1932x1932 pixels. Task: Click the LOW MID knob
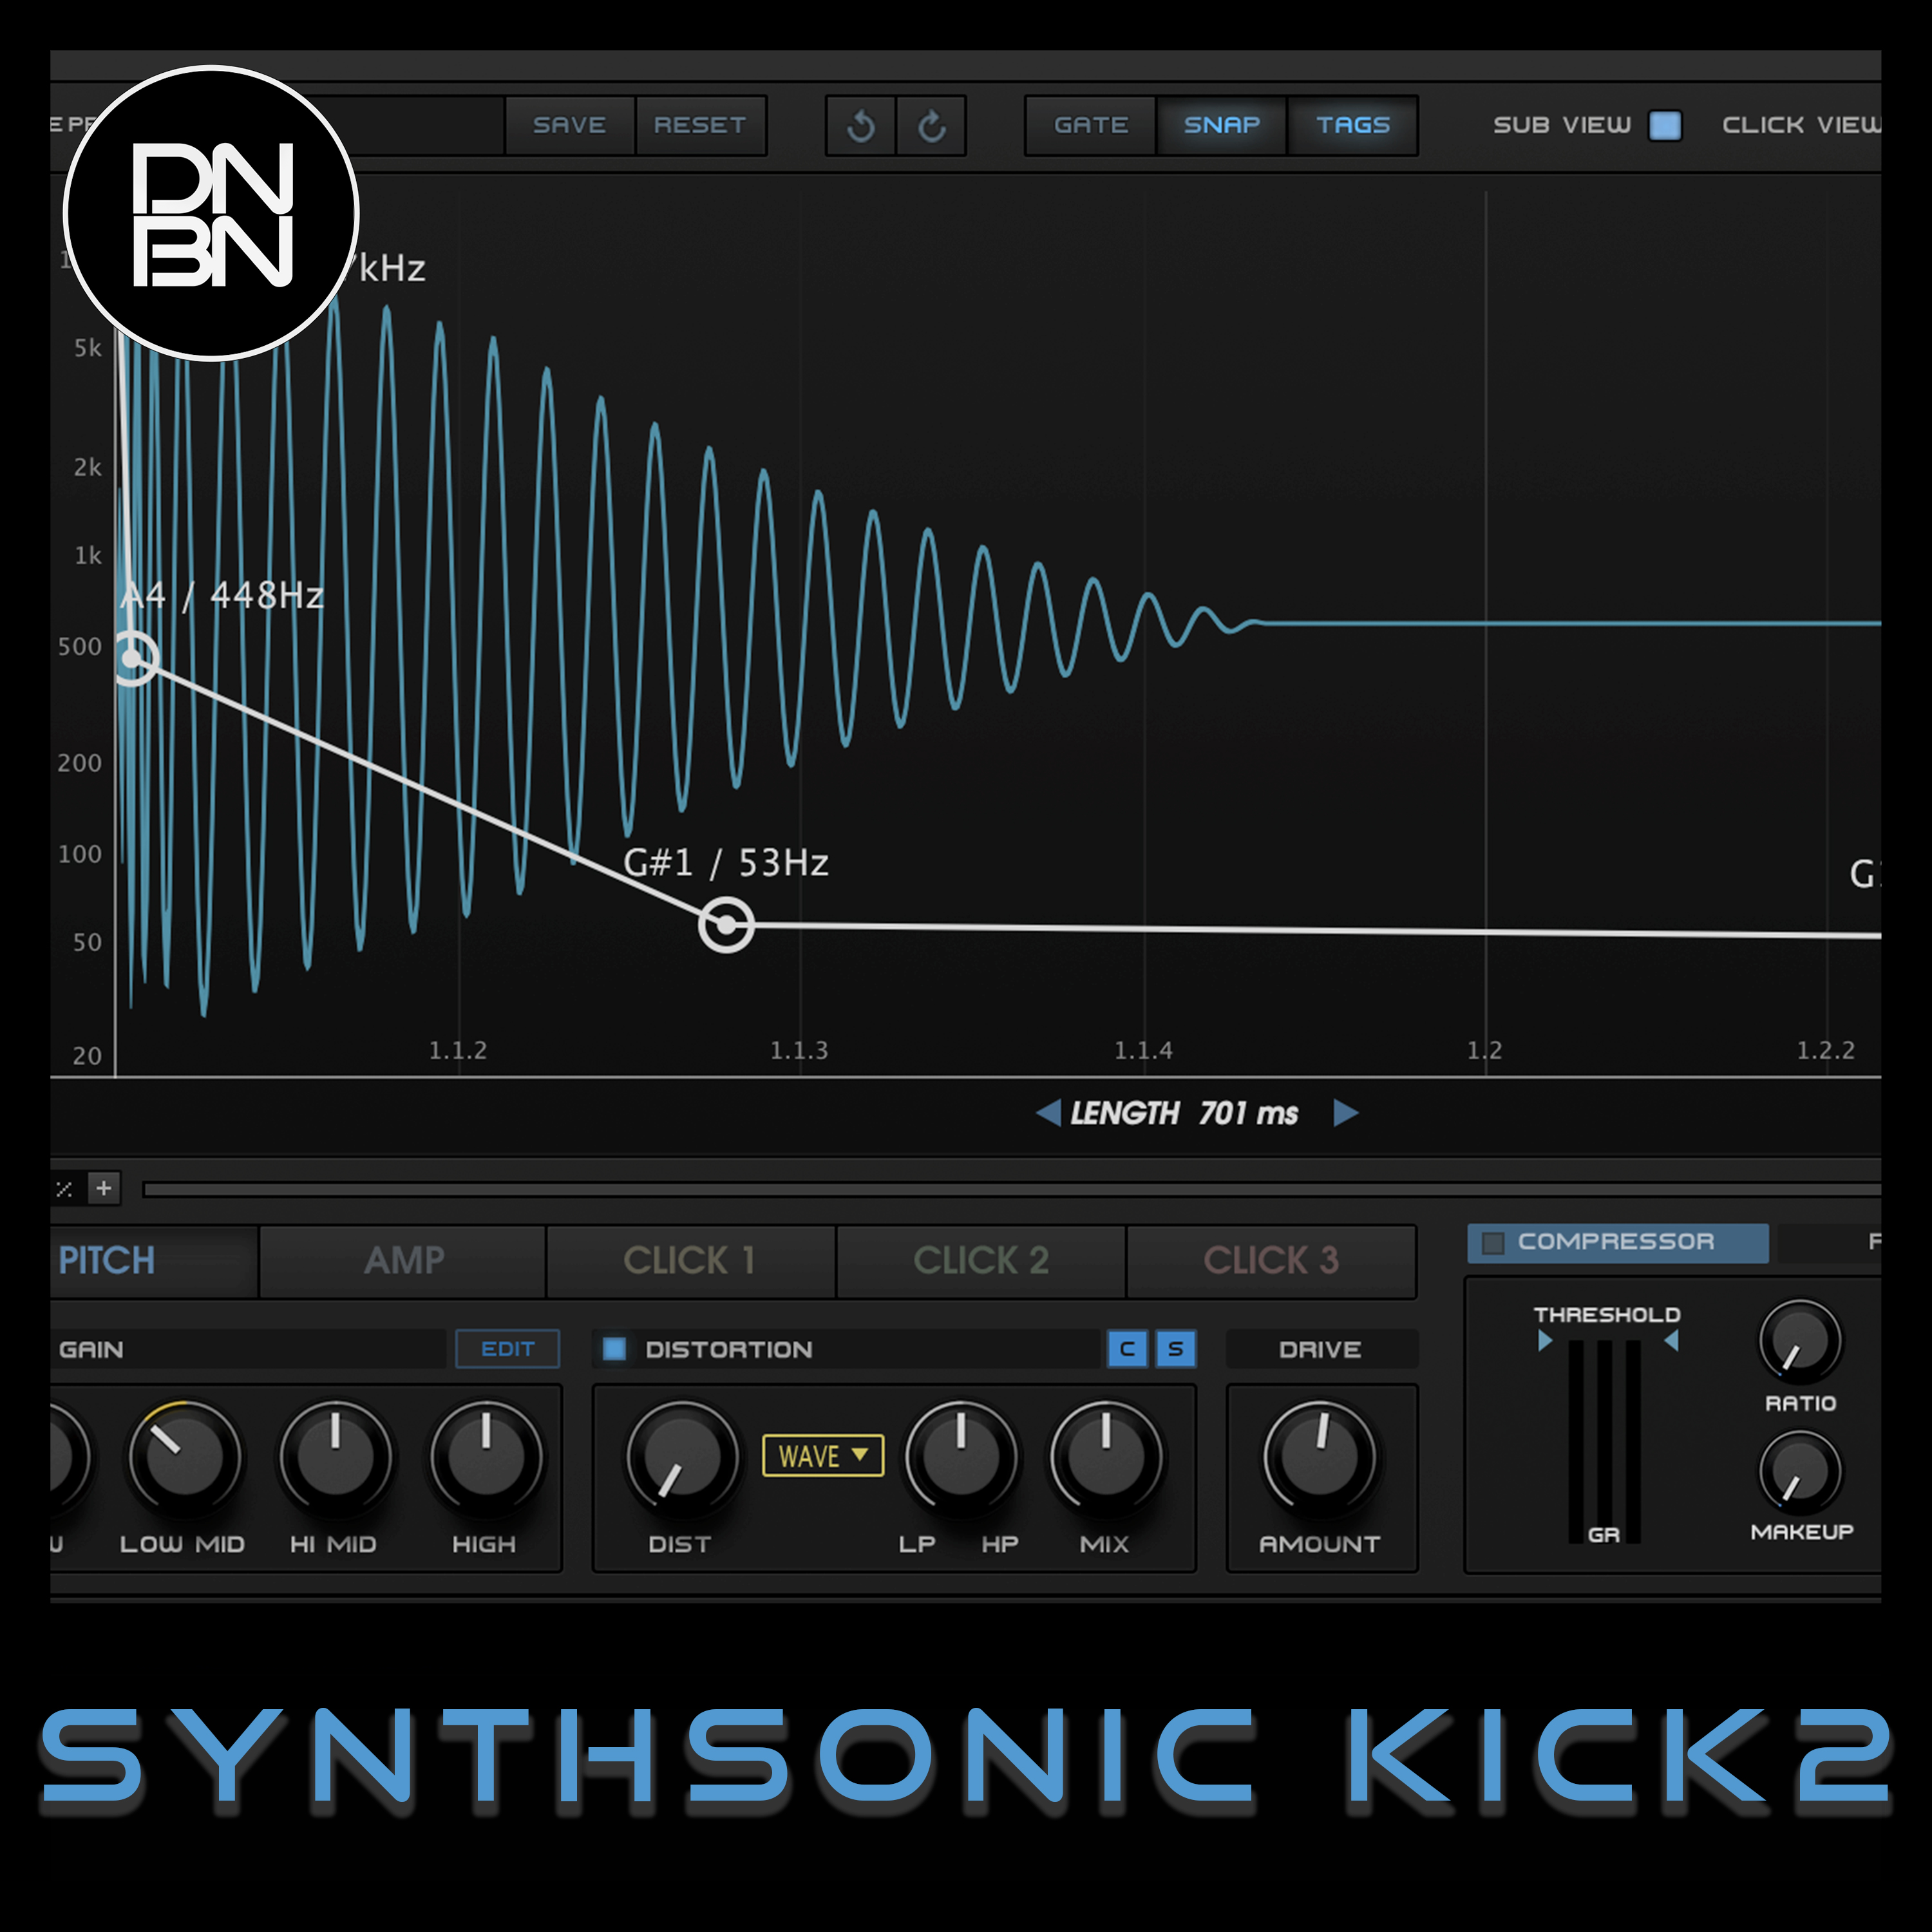point(185,1456)
